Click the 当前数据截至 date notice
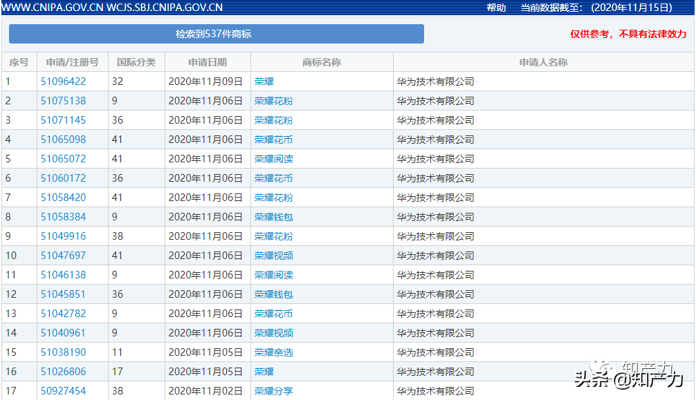The image size is (696, 400). point(596,8)
